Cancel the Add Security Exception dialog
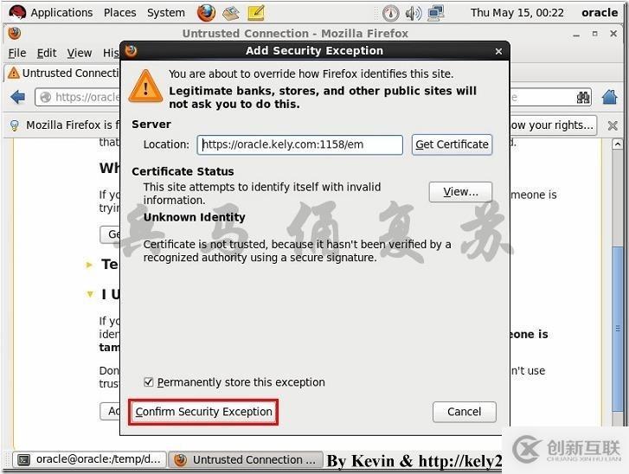Viewport: 629px width, 474px height. coord(464,412)
